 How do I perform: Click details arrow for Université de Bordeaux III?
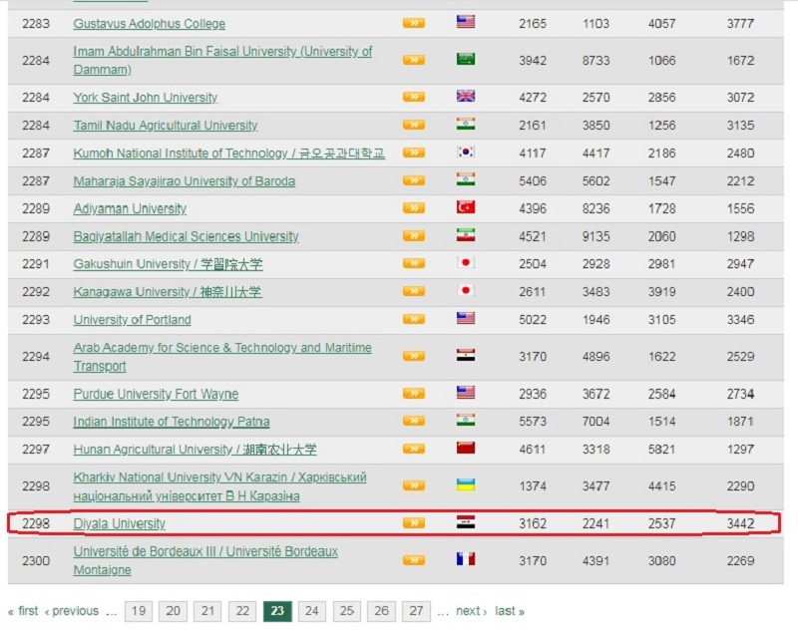pos(414,560)
